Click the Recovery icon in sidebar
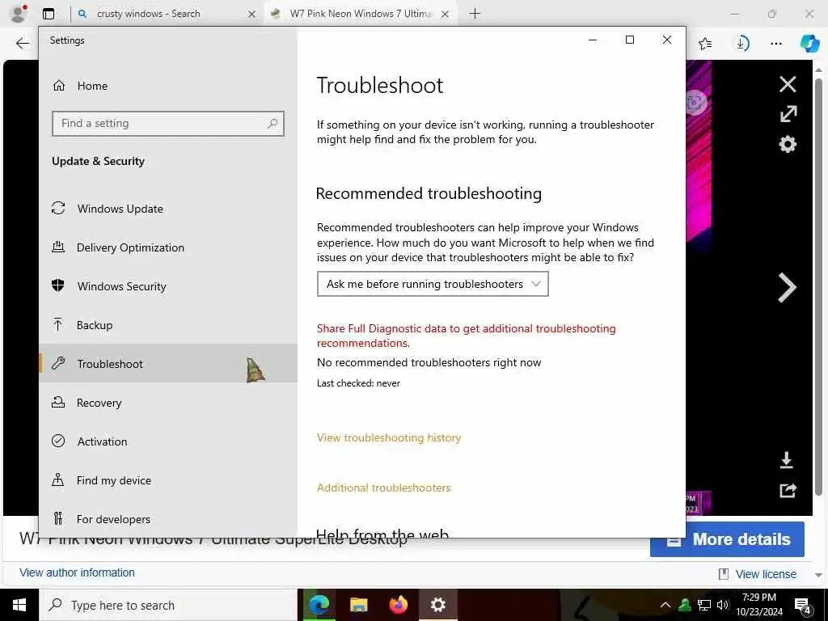This screenshot has width=828, height=621. (58, 403)
